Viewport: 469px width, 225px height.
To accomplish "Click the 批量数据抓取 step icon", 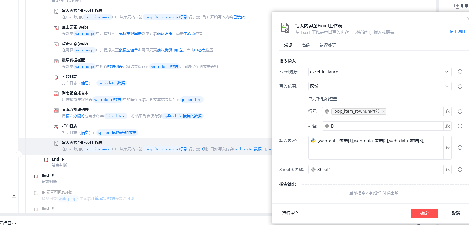I will point(56,61).
